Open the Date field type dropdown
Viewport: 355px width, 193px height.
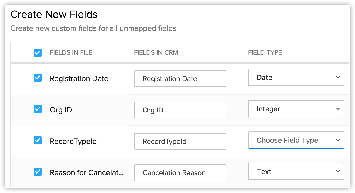pos(296,78)
